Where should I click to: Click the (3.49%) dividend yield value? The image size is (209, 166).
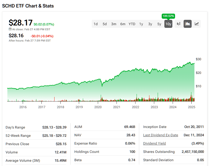coord(198,143)
